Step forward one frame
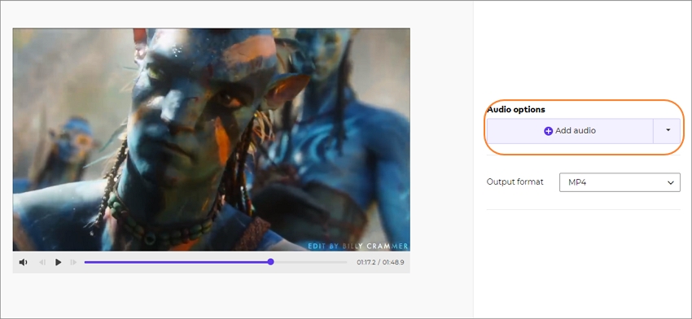692x319 pixels. [x=73, y=262]
